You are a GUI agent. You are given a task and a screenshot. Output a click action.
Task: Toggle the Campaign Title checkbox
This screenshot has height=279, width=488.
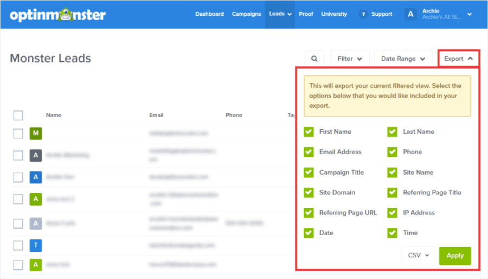309,172
